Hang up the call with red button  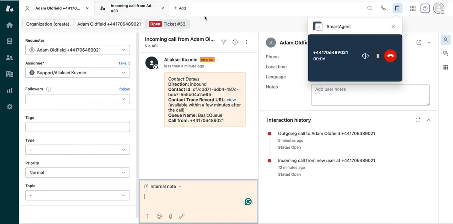click(x=390, y=56)
